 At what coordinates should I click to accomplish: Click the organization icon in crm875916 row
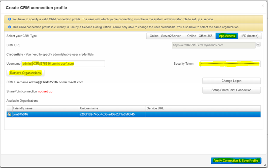point(9,114)
